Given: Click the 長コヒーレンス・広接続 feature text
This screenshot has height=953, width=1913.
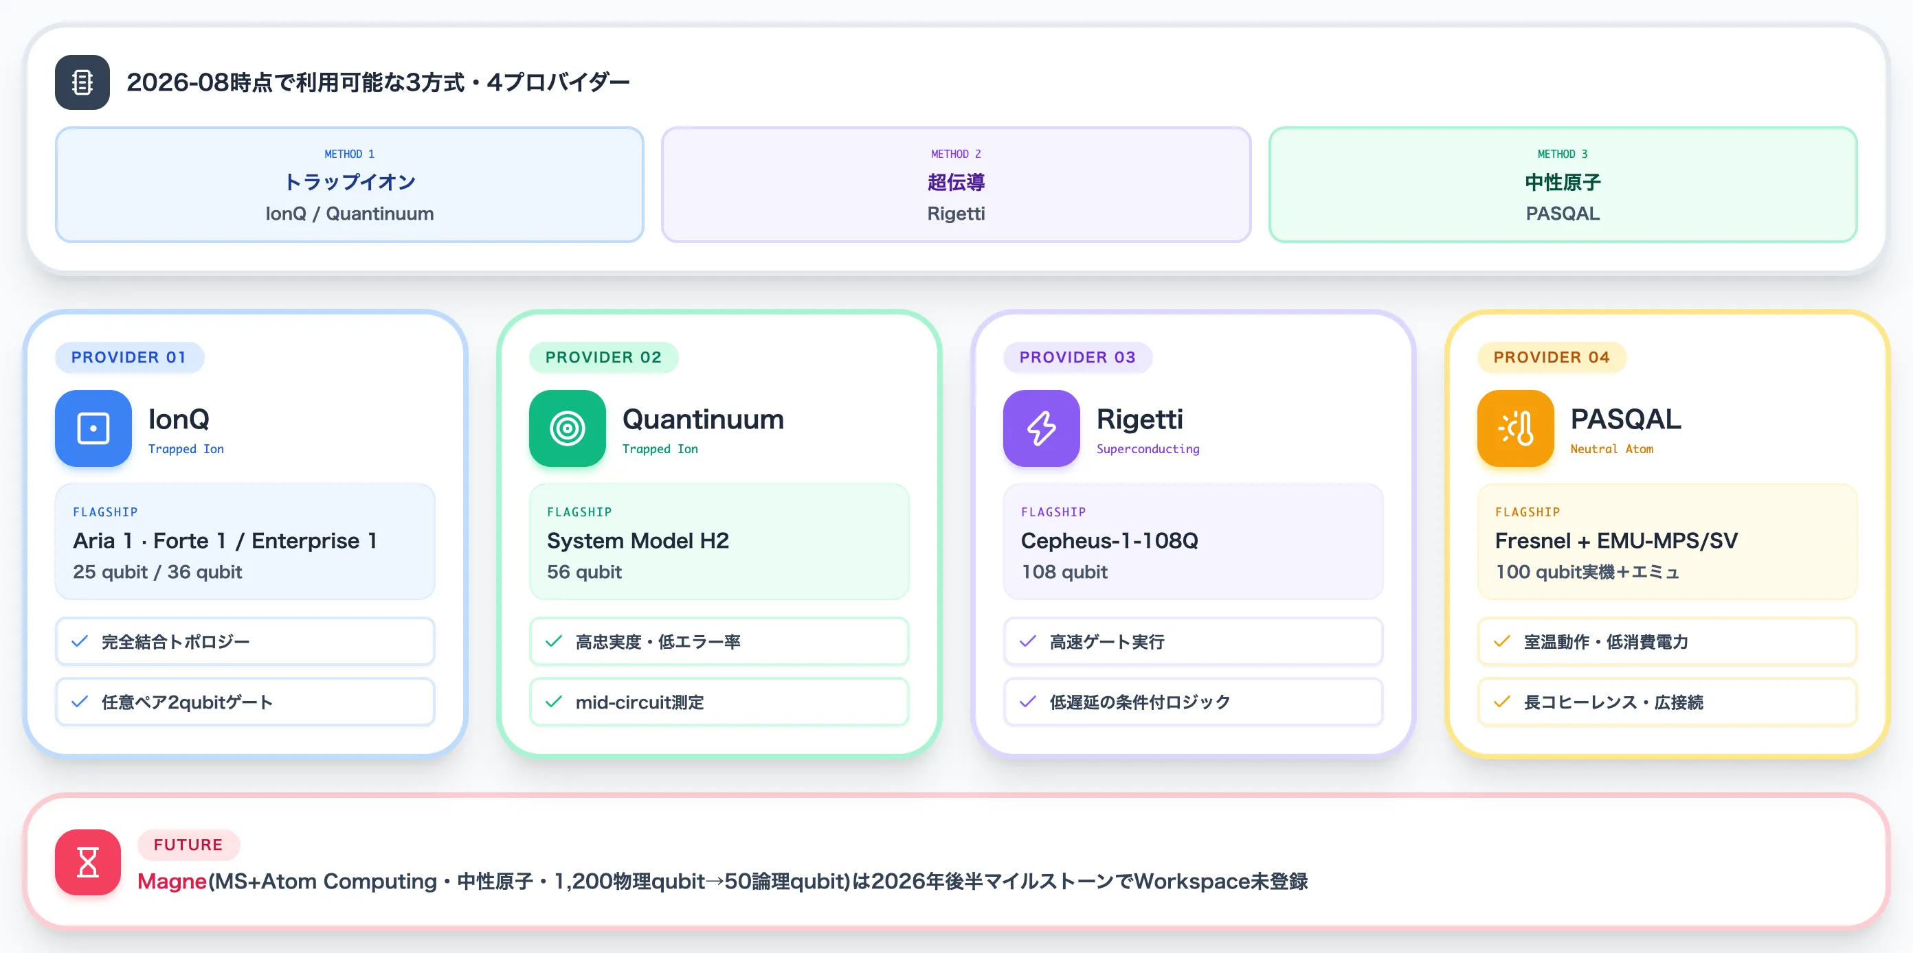Looking at the screenshot, I should click(1613, 702).
